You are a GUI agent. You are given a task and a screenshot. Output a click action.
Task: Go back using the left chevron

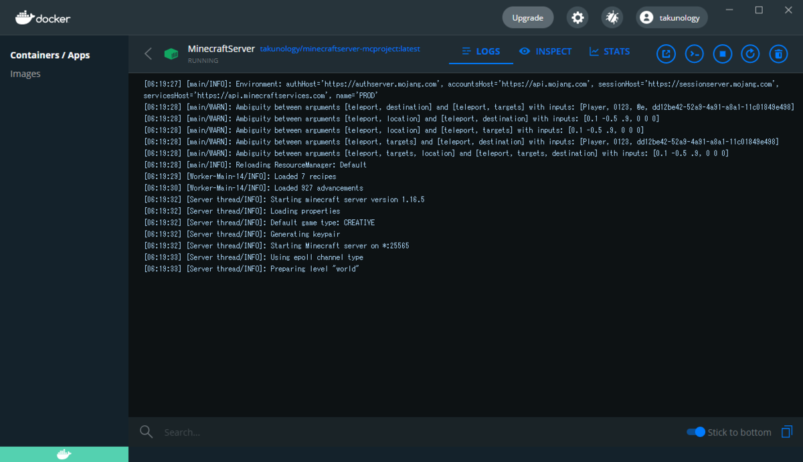149,54
